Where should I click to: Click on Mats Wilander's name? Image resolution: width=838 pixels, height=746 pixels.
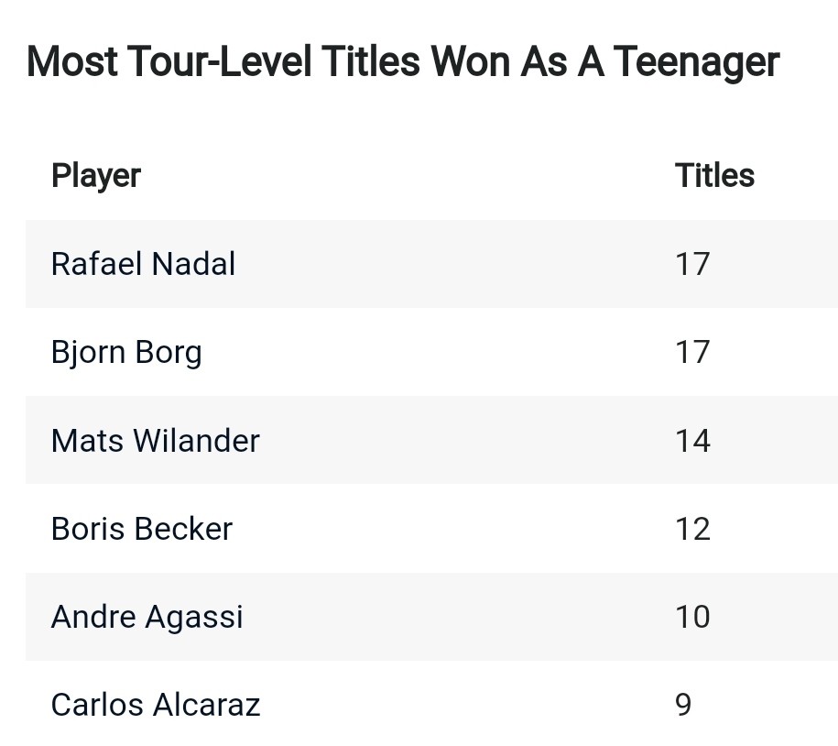(x=156, y=441)
